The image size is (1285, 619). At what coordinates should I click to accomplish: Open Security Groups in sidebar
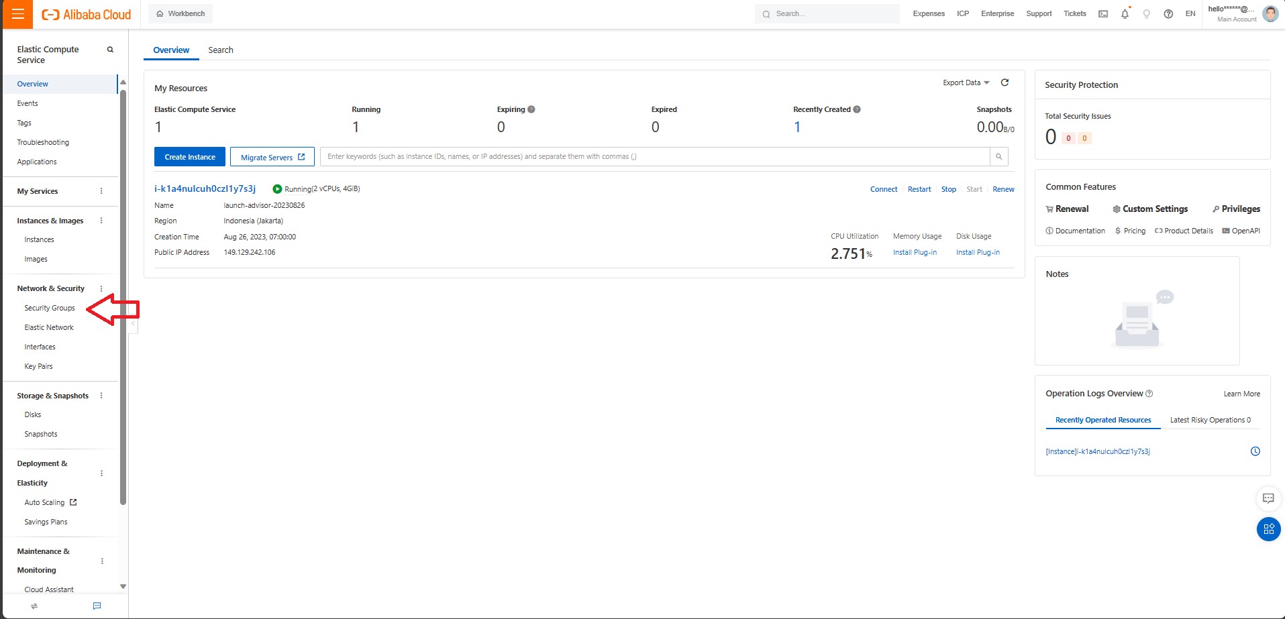50,308
